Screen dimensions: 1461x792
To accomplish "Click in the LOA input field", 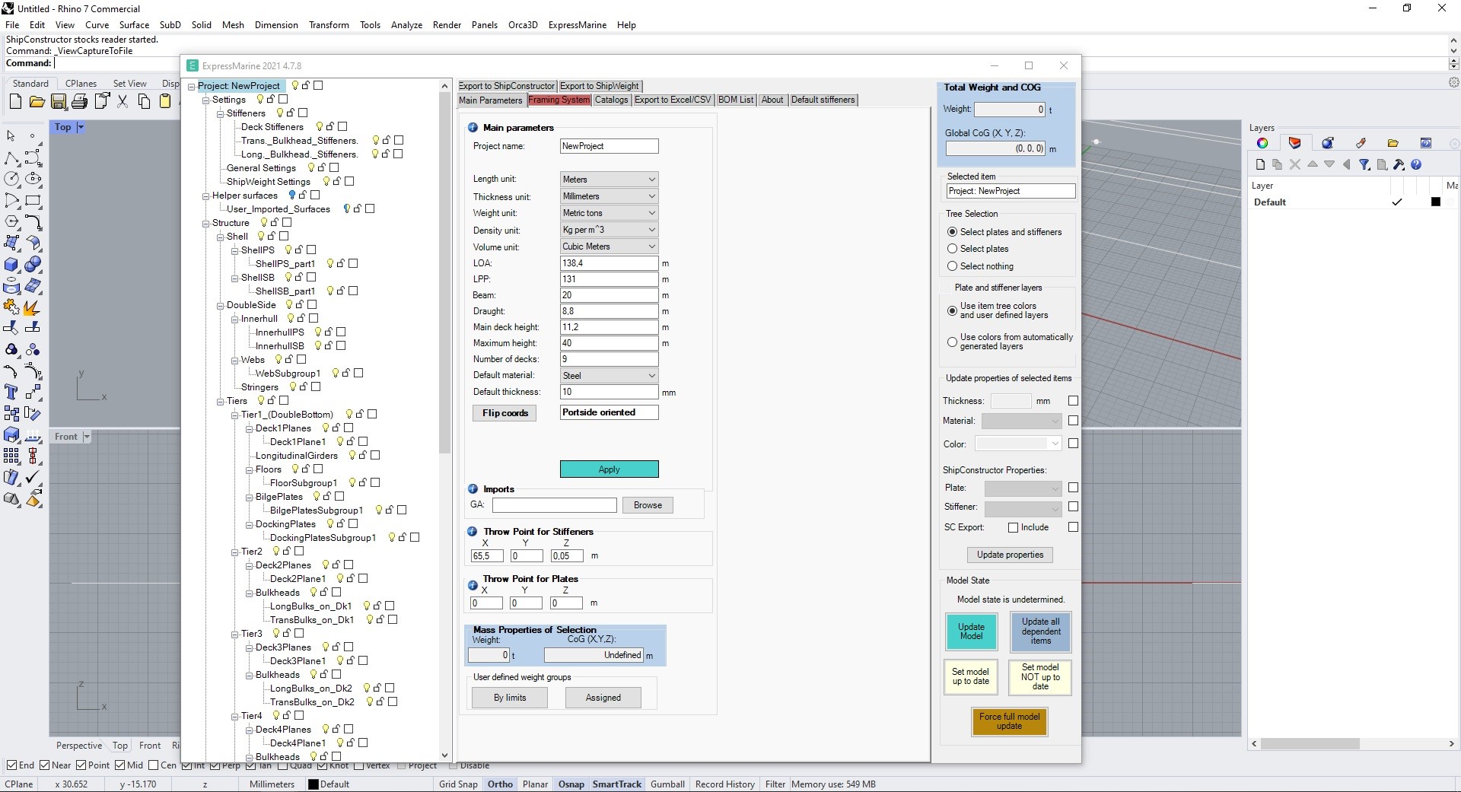I will [x=609, y=263].
